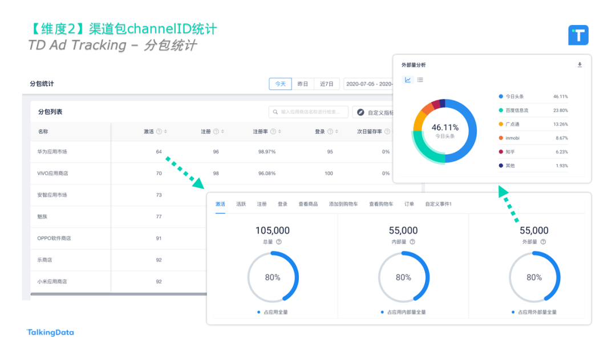616x346 pixels.
Task: Click the download icon in 外部量分析 panel
Action: 579,65
